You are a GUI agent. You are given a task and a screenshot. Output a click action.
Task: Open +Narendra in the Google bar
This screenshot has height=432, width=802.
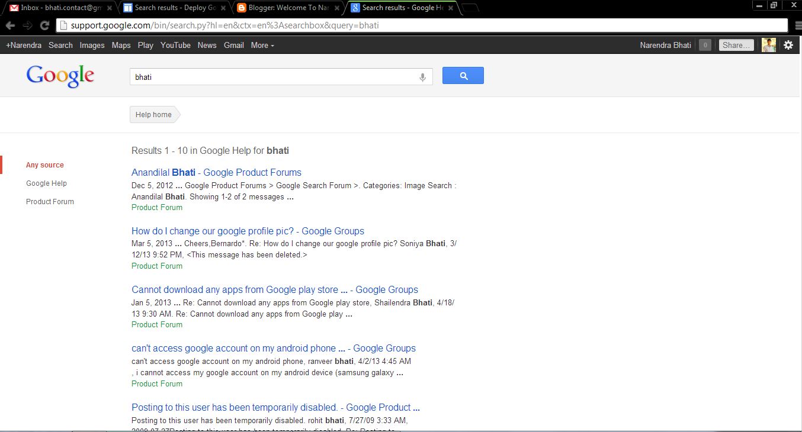pos(24,45)
